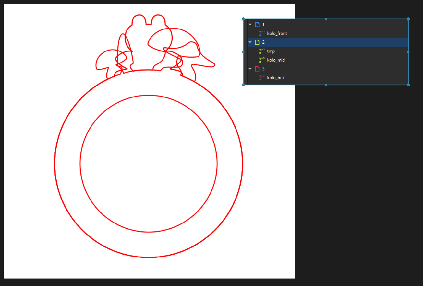Click the blue page icon of layer 1
The width and height of the screenshot is (423, 286).
coord(257,25)
